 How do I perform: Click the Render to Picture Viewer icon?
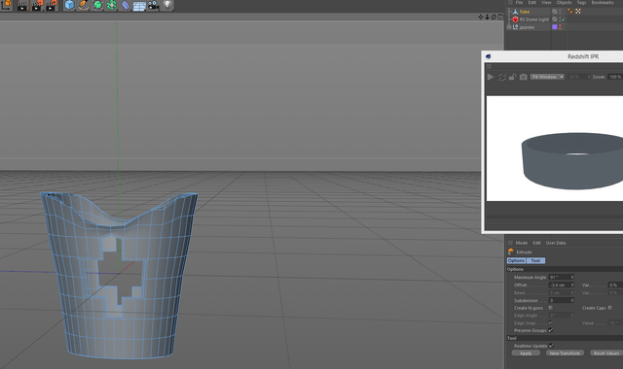click(x=37, y=5)
